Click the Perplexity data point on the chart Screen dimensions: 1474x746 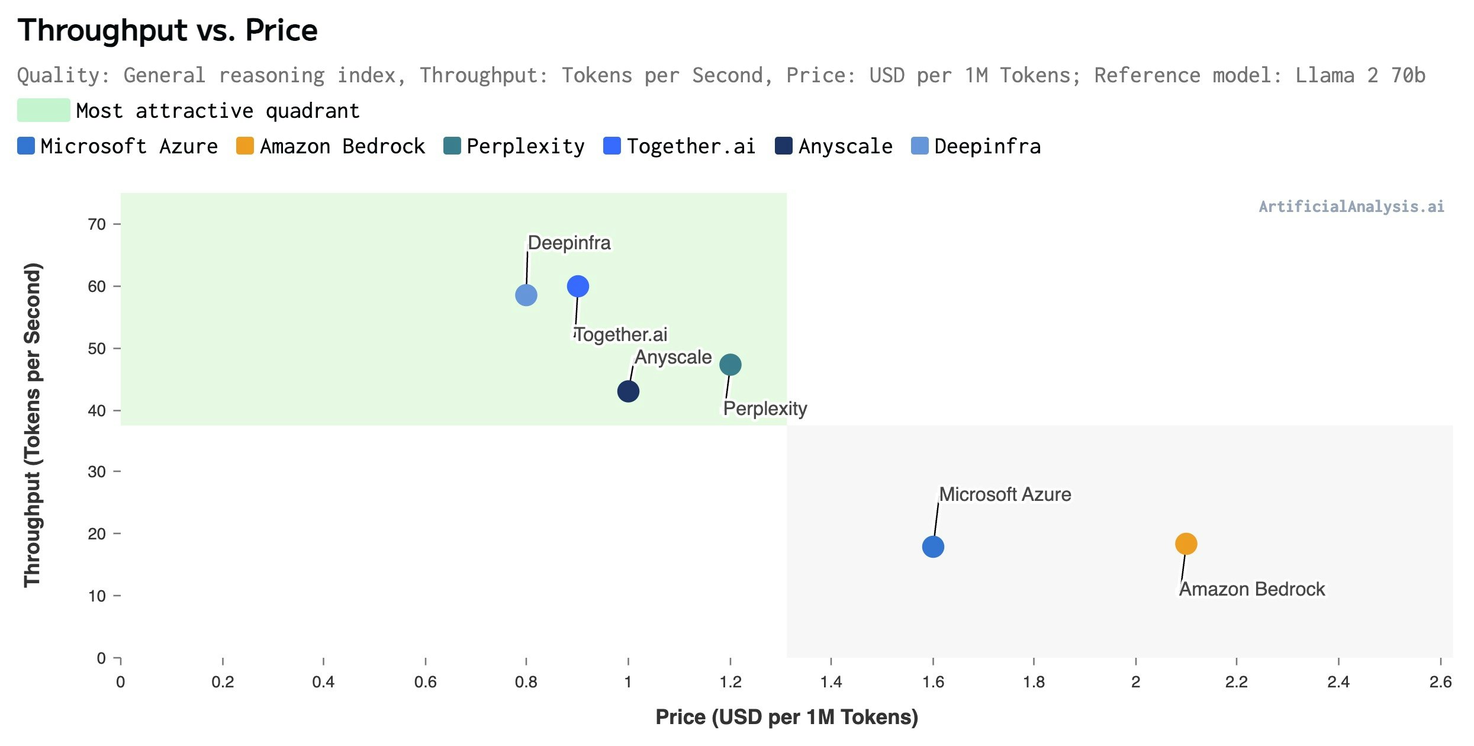pos(730,365)
